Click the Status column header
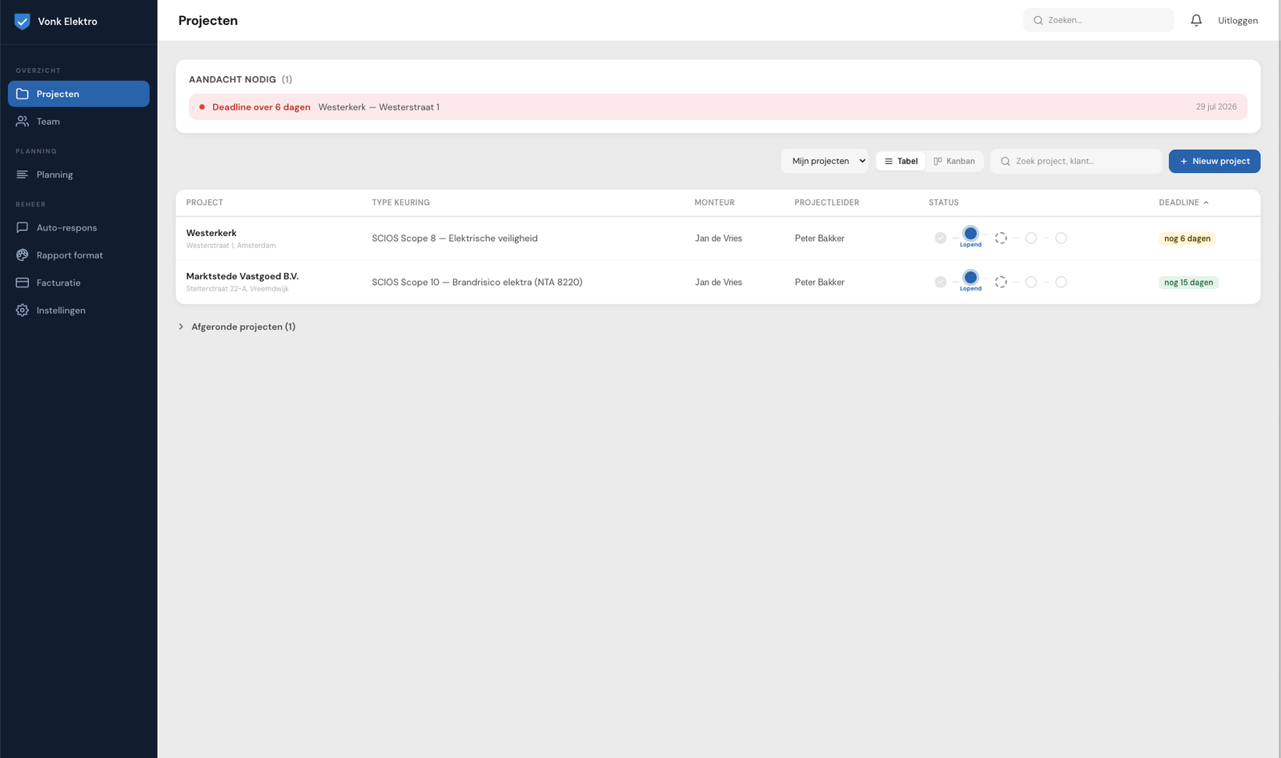Viewport: 1281px width, 758px height. pos(944,203)
